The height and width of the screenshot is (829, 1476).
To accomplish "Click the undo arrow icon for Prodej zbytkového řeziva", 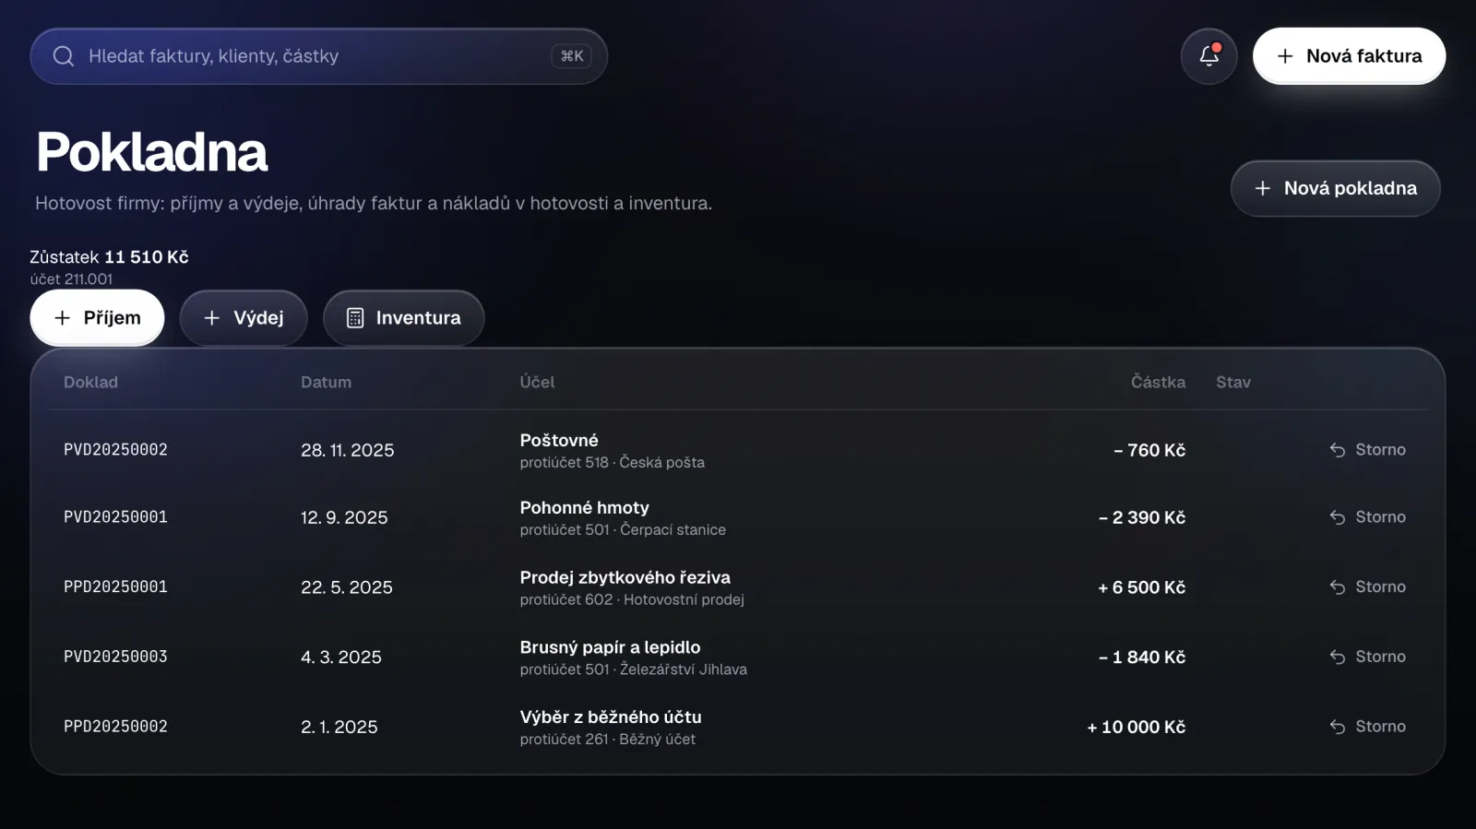I will (x=1338, y=587).
